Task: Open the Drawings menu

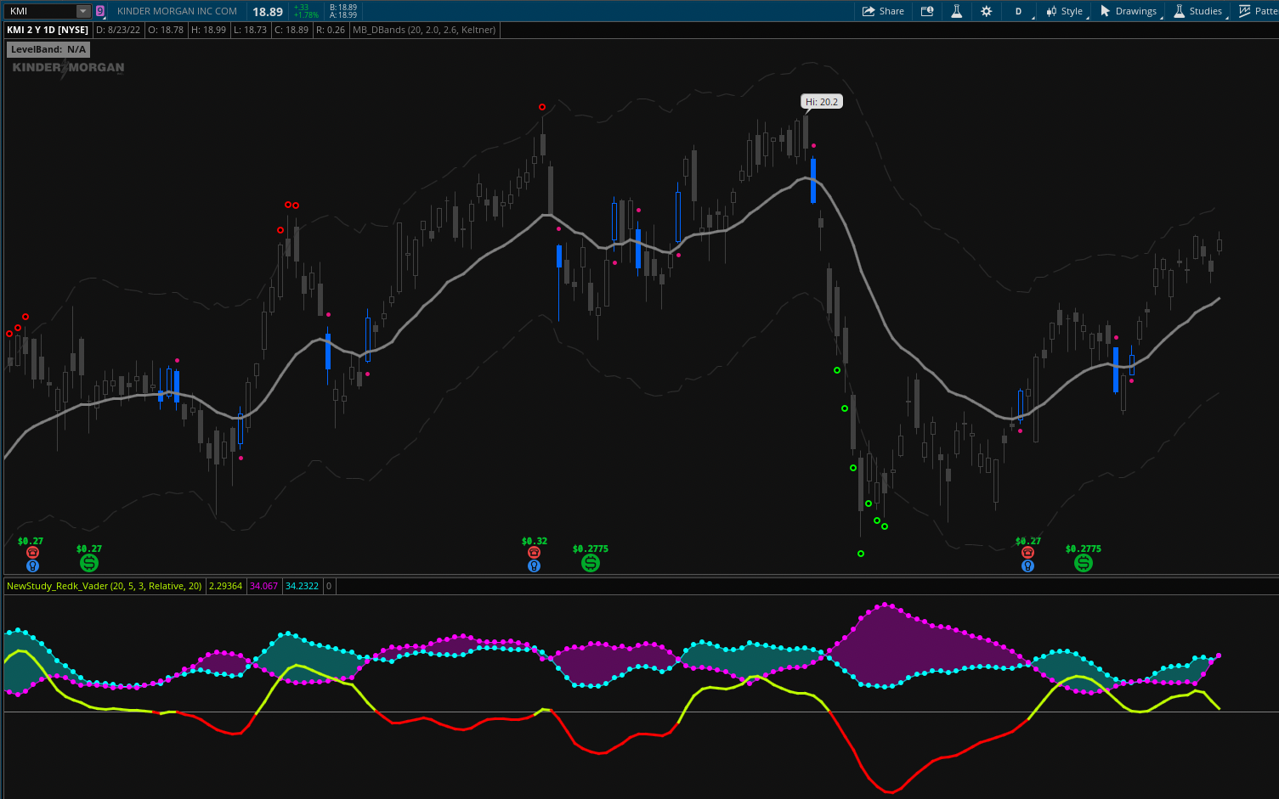Action: pos(1129,11)
